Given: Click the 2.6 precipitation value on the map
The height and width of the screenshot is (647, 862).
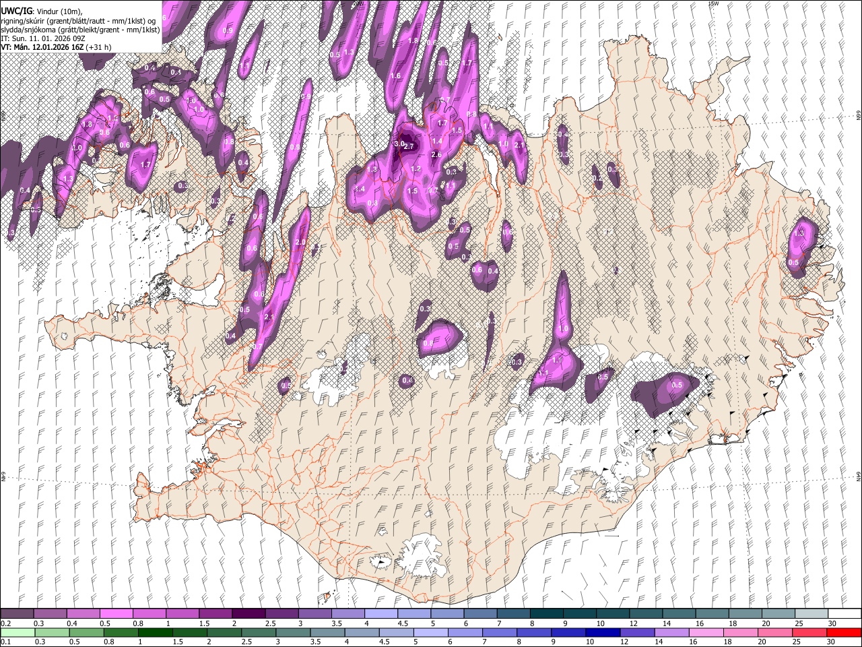Looking at the screenshot, I should (436, 155).
